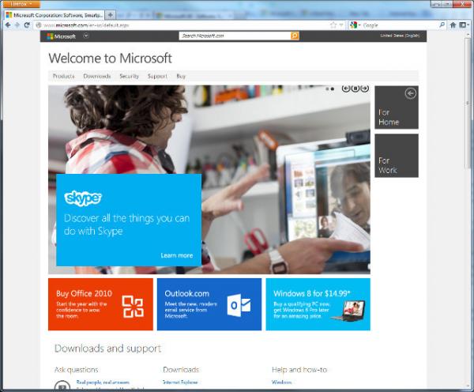Viewport: 474px width, 392px height.
Task: Open the Support menu item
Action: (x=157, y=76)
